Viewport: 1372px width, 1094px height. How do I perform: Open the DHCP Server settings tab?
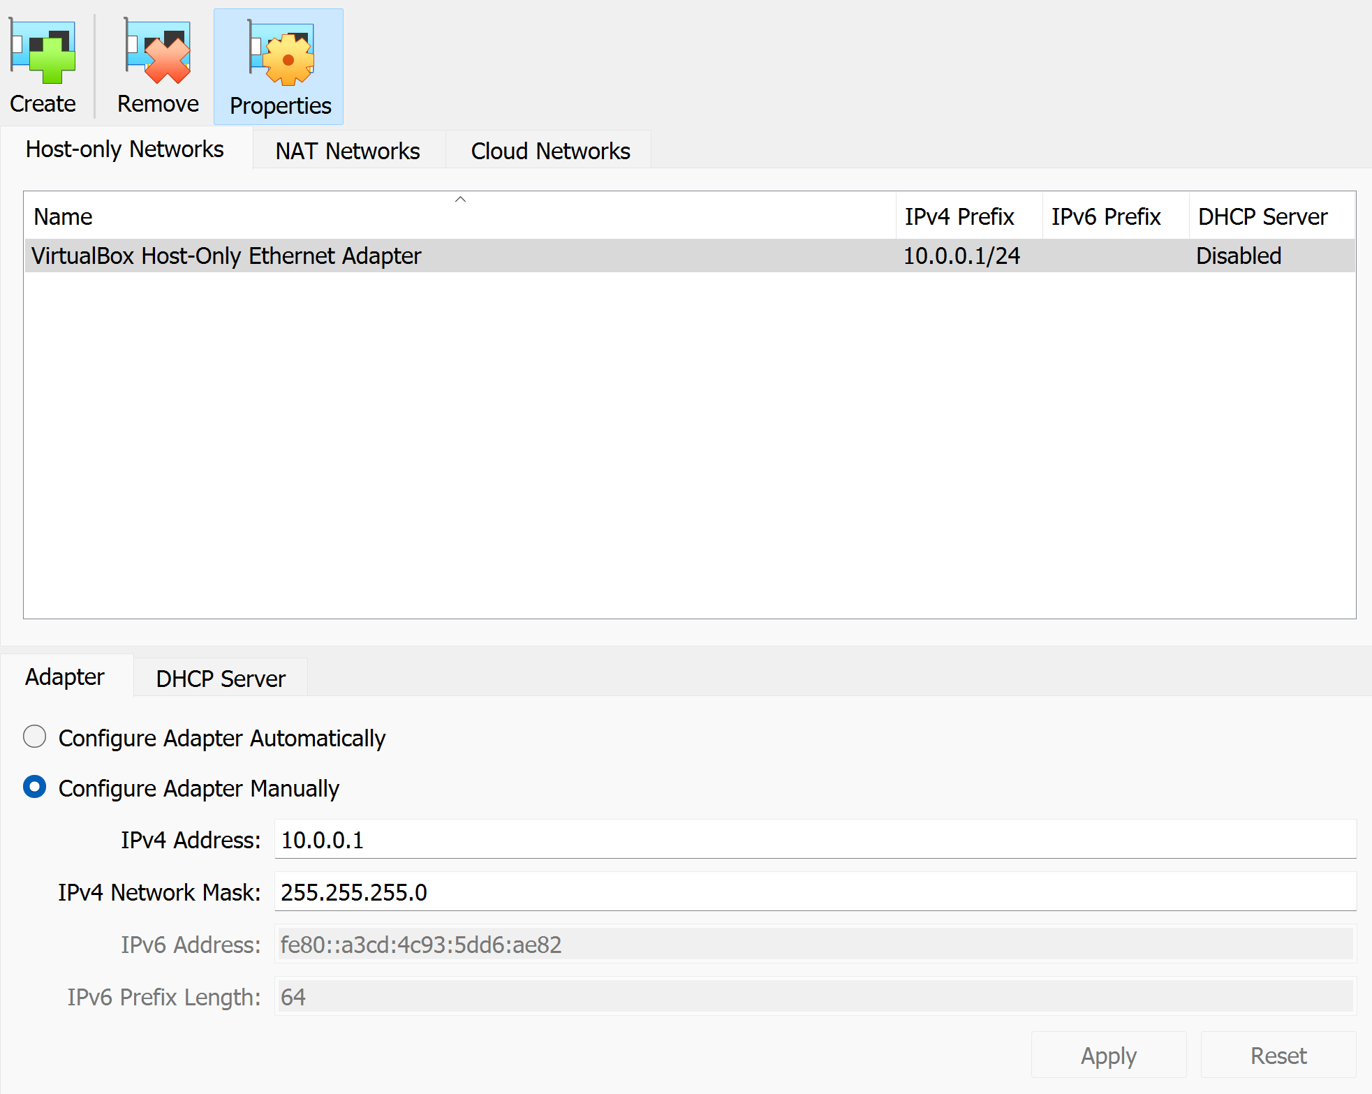[221, 679]
